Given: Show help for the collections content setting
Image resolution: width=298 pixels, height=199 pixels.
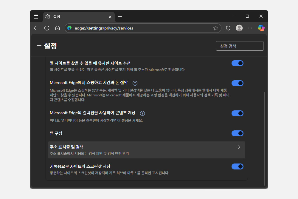Looking at the screenshot, I should [x=142, y=113].
